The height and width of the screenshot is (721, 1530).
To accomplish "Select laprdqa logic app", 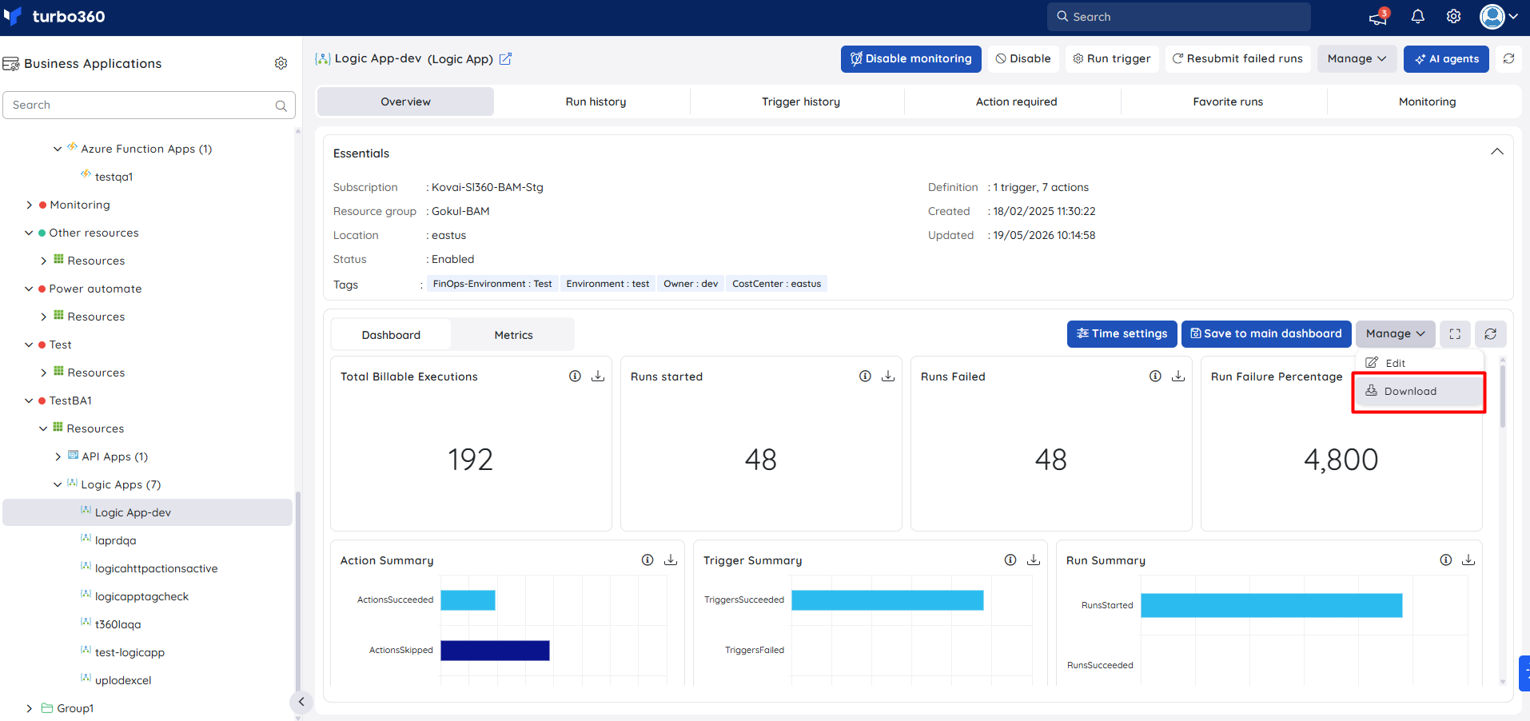I will point(115,541).
